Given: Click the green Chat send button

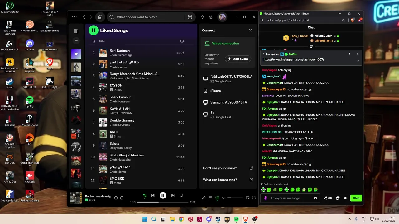Looking at the screenshot, I should (x=356, y=198).
